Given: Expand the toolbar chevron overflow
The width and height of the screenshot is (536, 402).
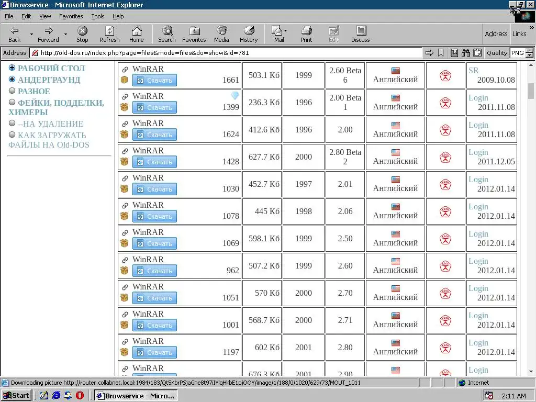Looking at the screenshot, I should pyautogui.click(x=532, y=27).
